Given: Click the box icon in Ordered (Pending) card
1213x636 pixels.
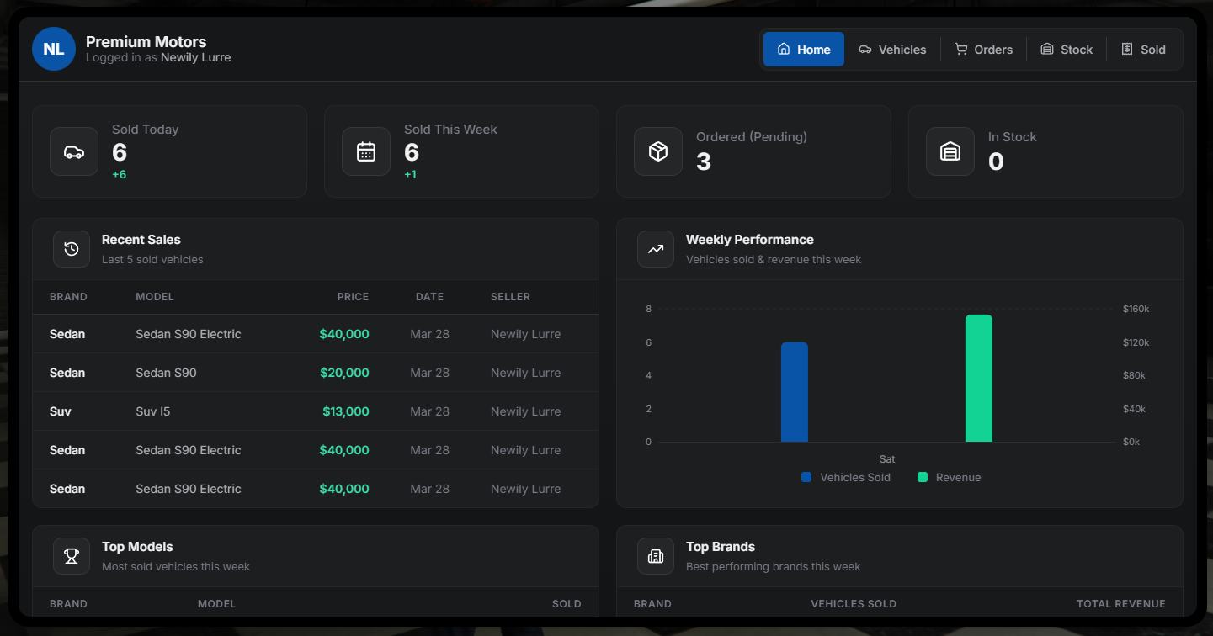Looking at the screenshot, I should (x=658, y=151).
